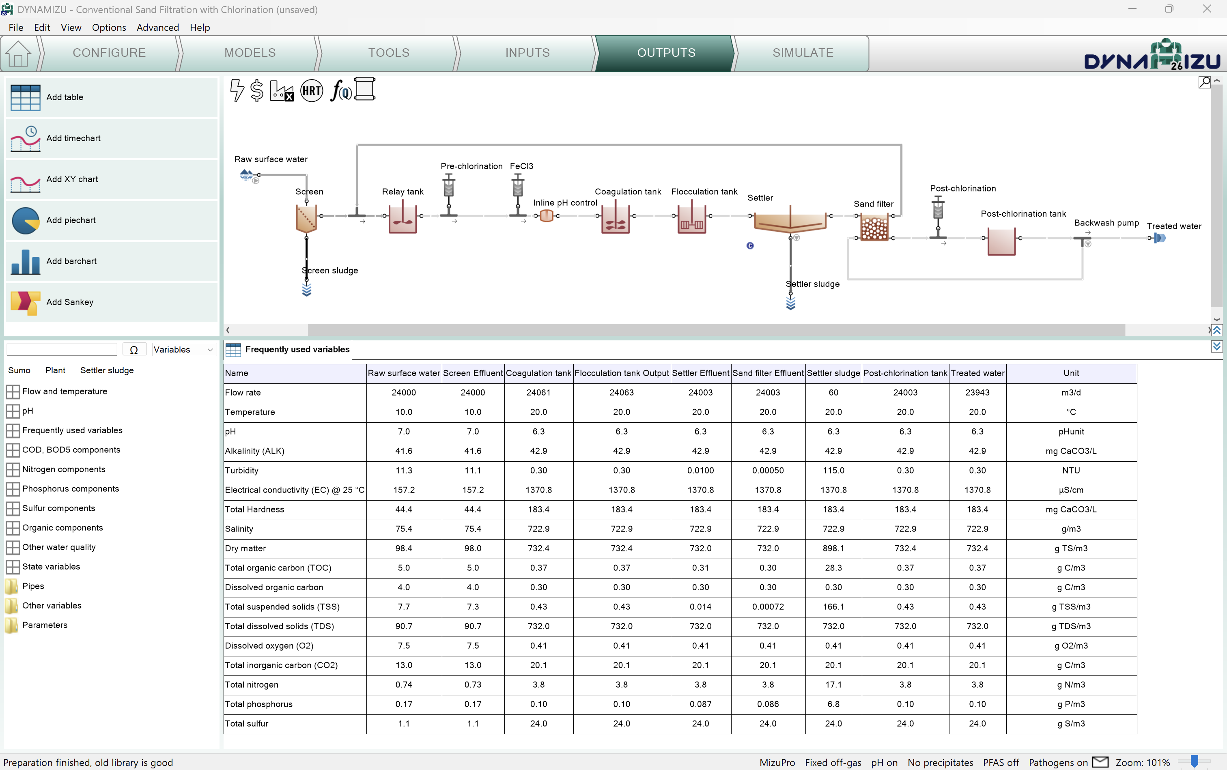Click the zoom slider handle
Viewport: 1227px width, 770px height.
coord(1194,761)
